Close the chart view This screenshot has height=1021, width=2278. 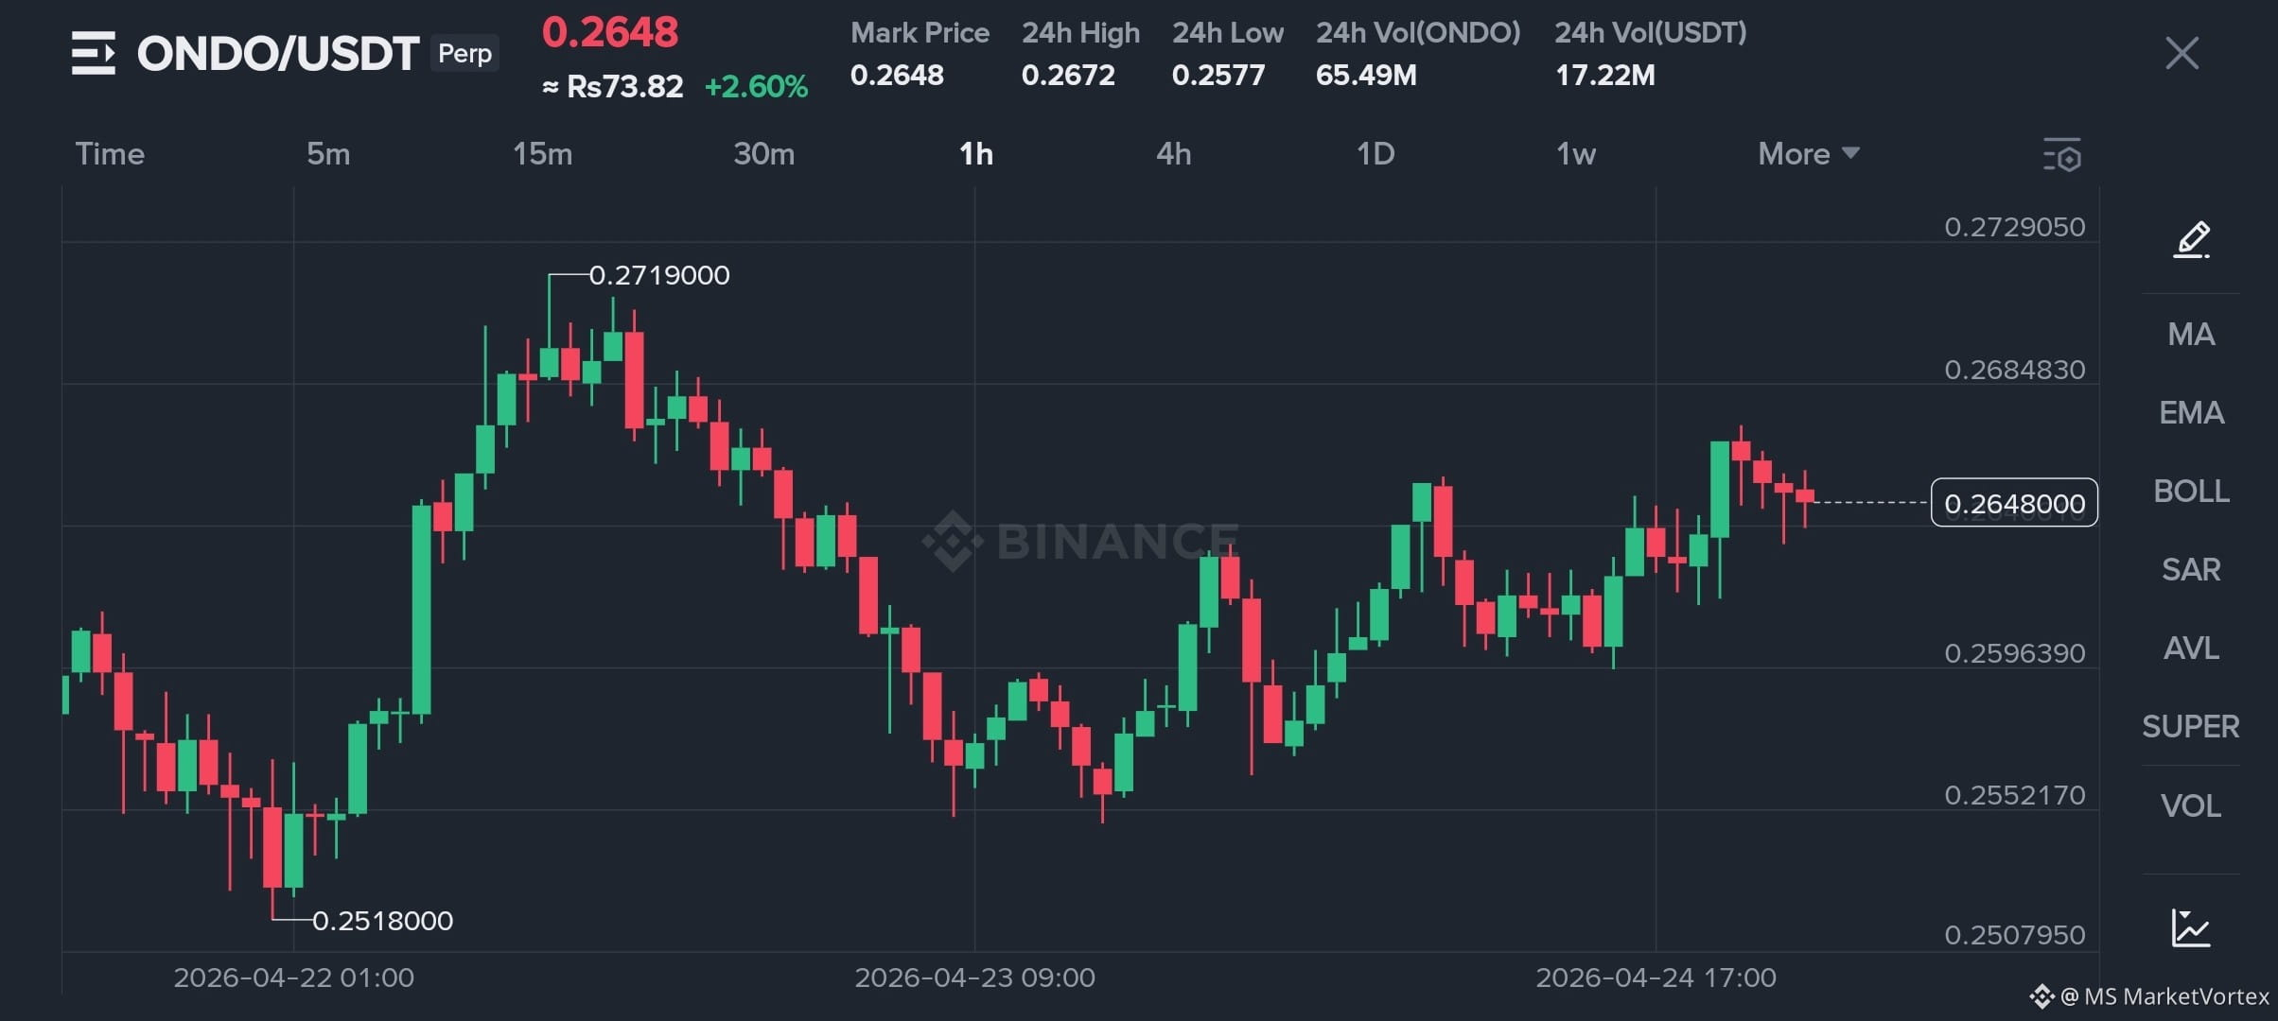tap(2182, 53)
